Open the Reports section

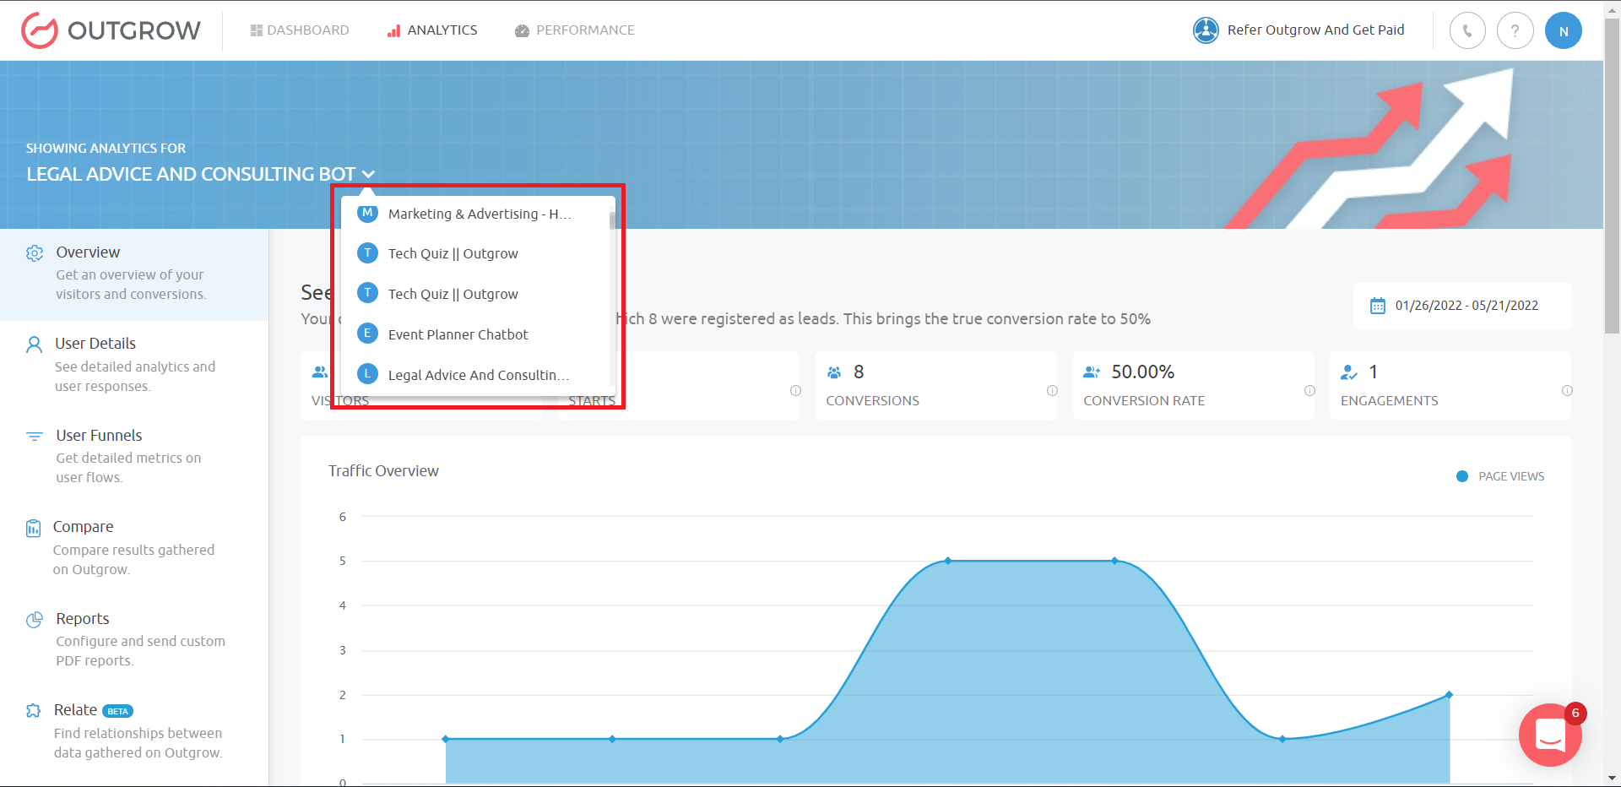click(x=134, y=639)
